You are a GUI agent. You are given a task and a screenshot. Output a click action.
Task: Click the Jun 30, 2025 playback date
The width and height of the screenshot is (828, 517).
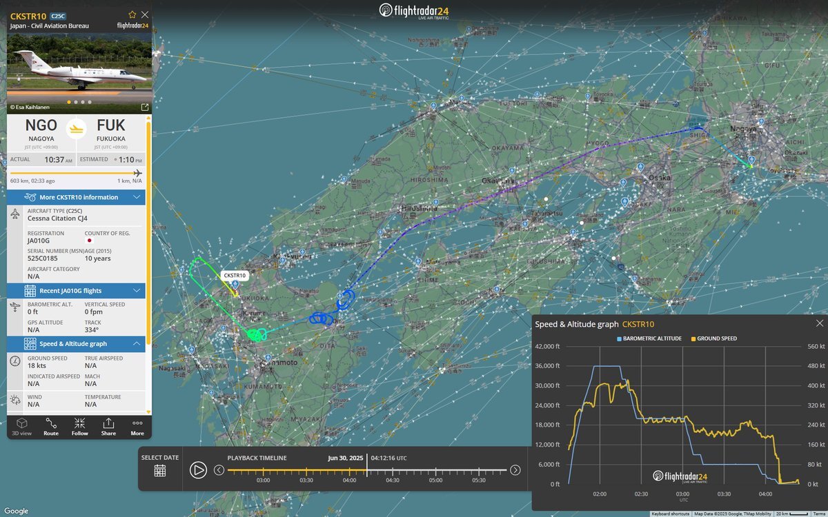pyautogui.click(x=347, y=457)
